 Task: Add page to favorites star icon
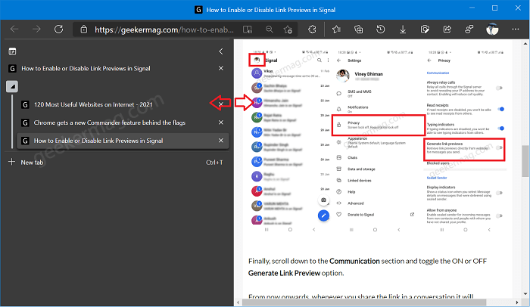[288, 29]
